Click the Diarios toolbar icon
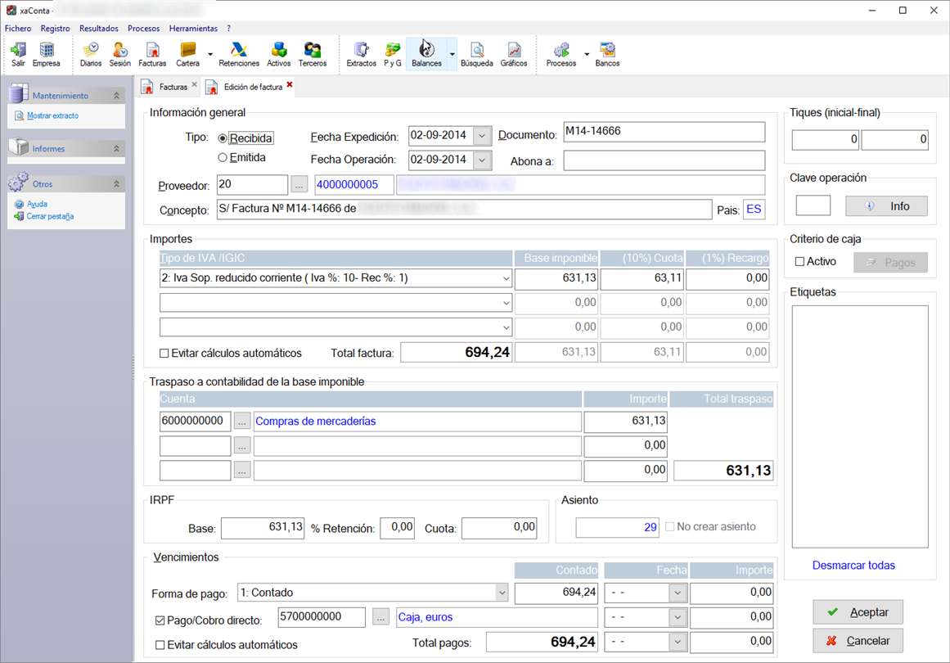This screenshot has width=950, height=663. pyautogui.click(x=91, y=54)
